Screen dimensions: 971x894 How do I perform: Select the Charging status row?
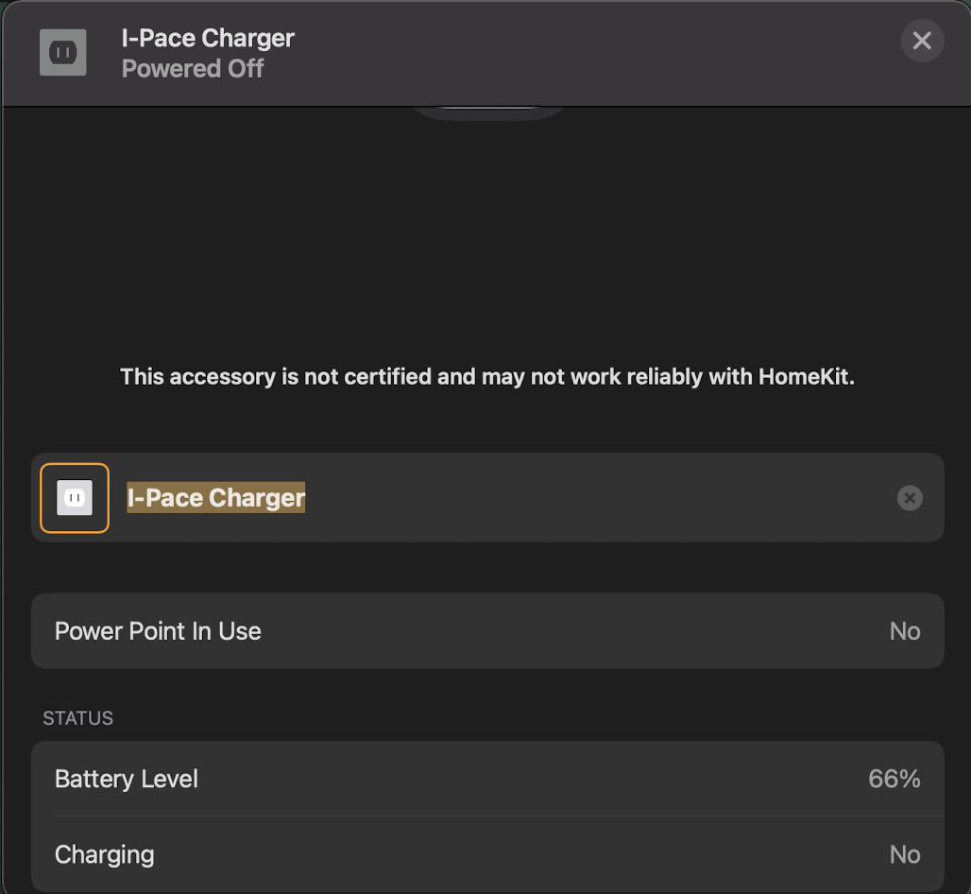click(487, 854)
